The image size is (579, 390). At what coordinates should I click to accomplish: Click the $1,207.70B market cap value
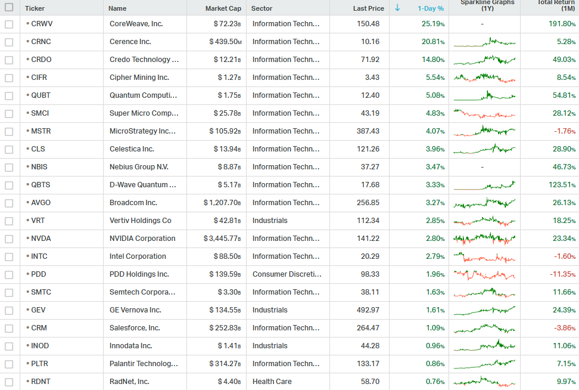point(222,203)
